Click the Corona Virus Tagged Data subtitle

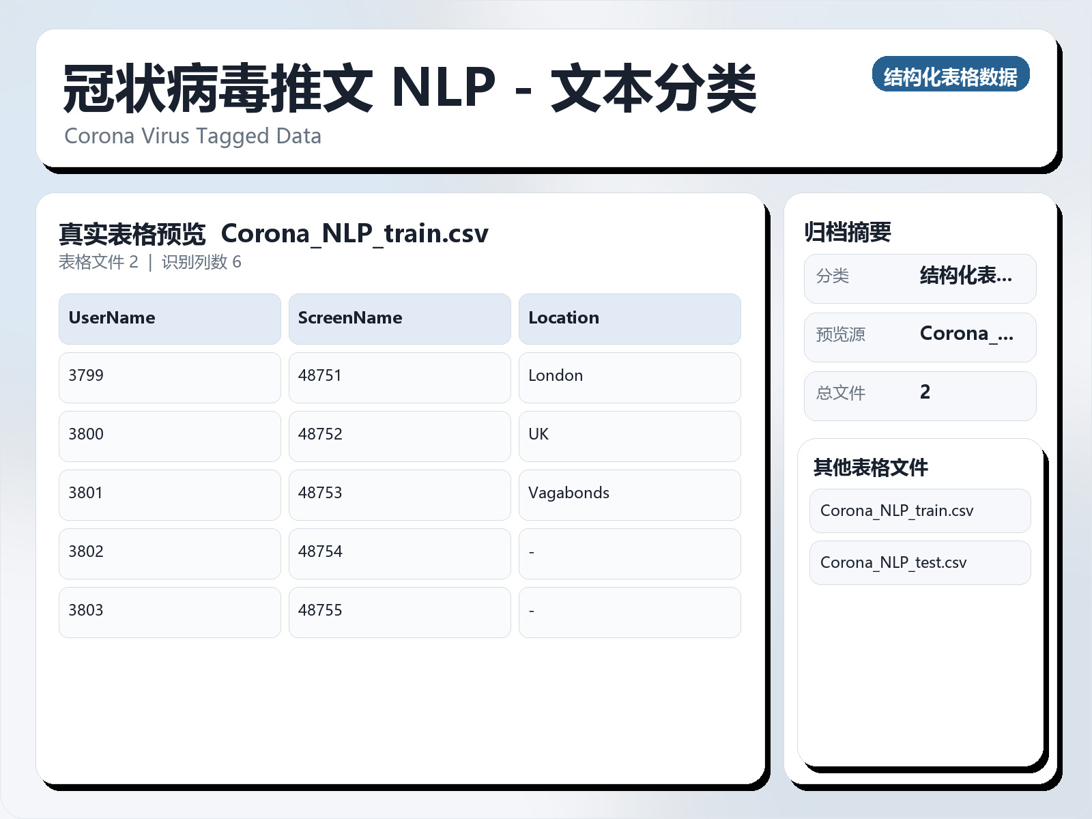[192, 136]
